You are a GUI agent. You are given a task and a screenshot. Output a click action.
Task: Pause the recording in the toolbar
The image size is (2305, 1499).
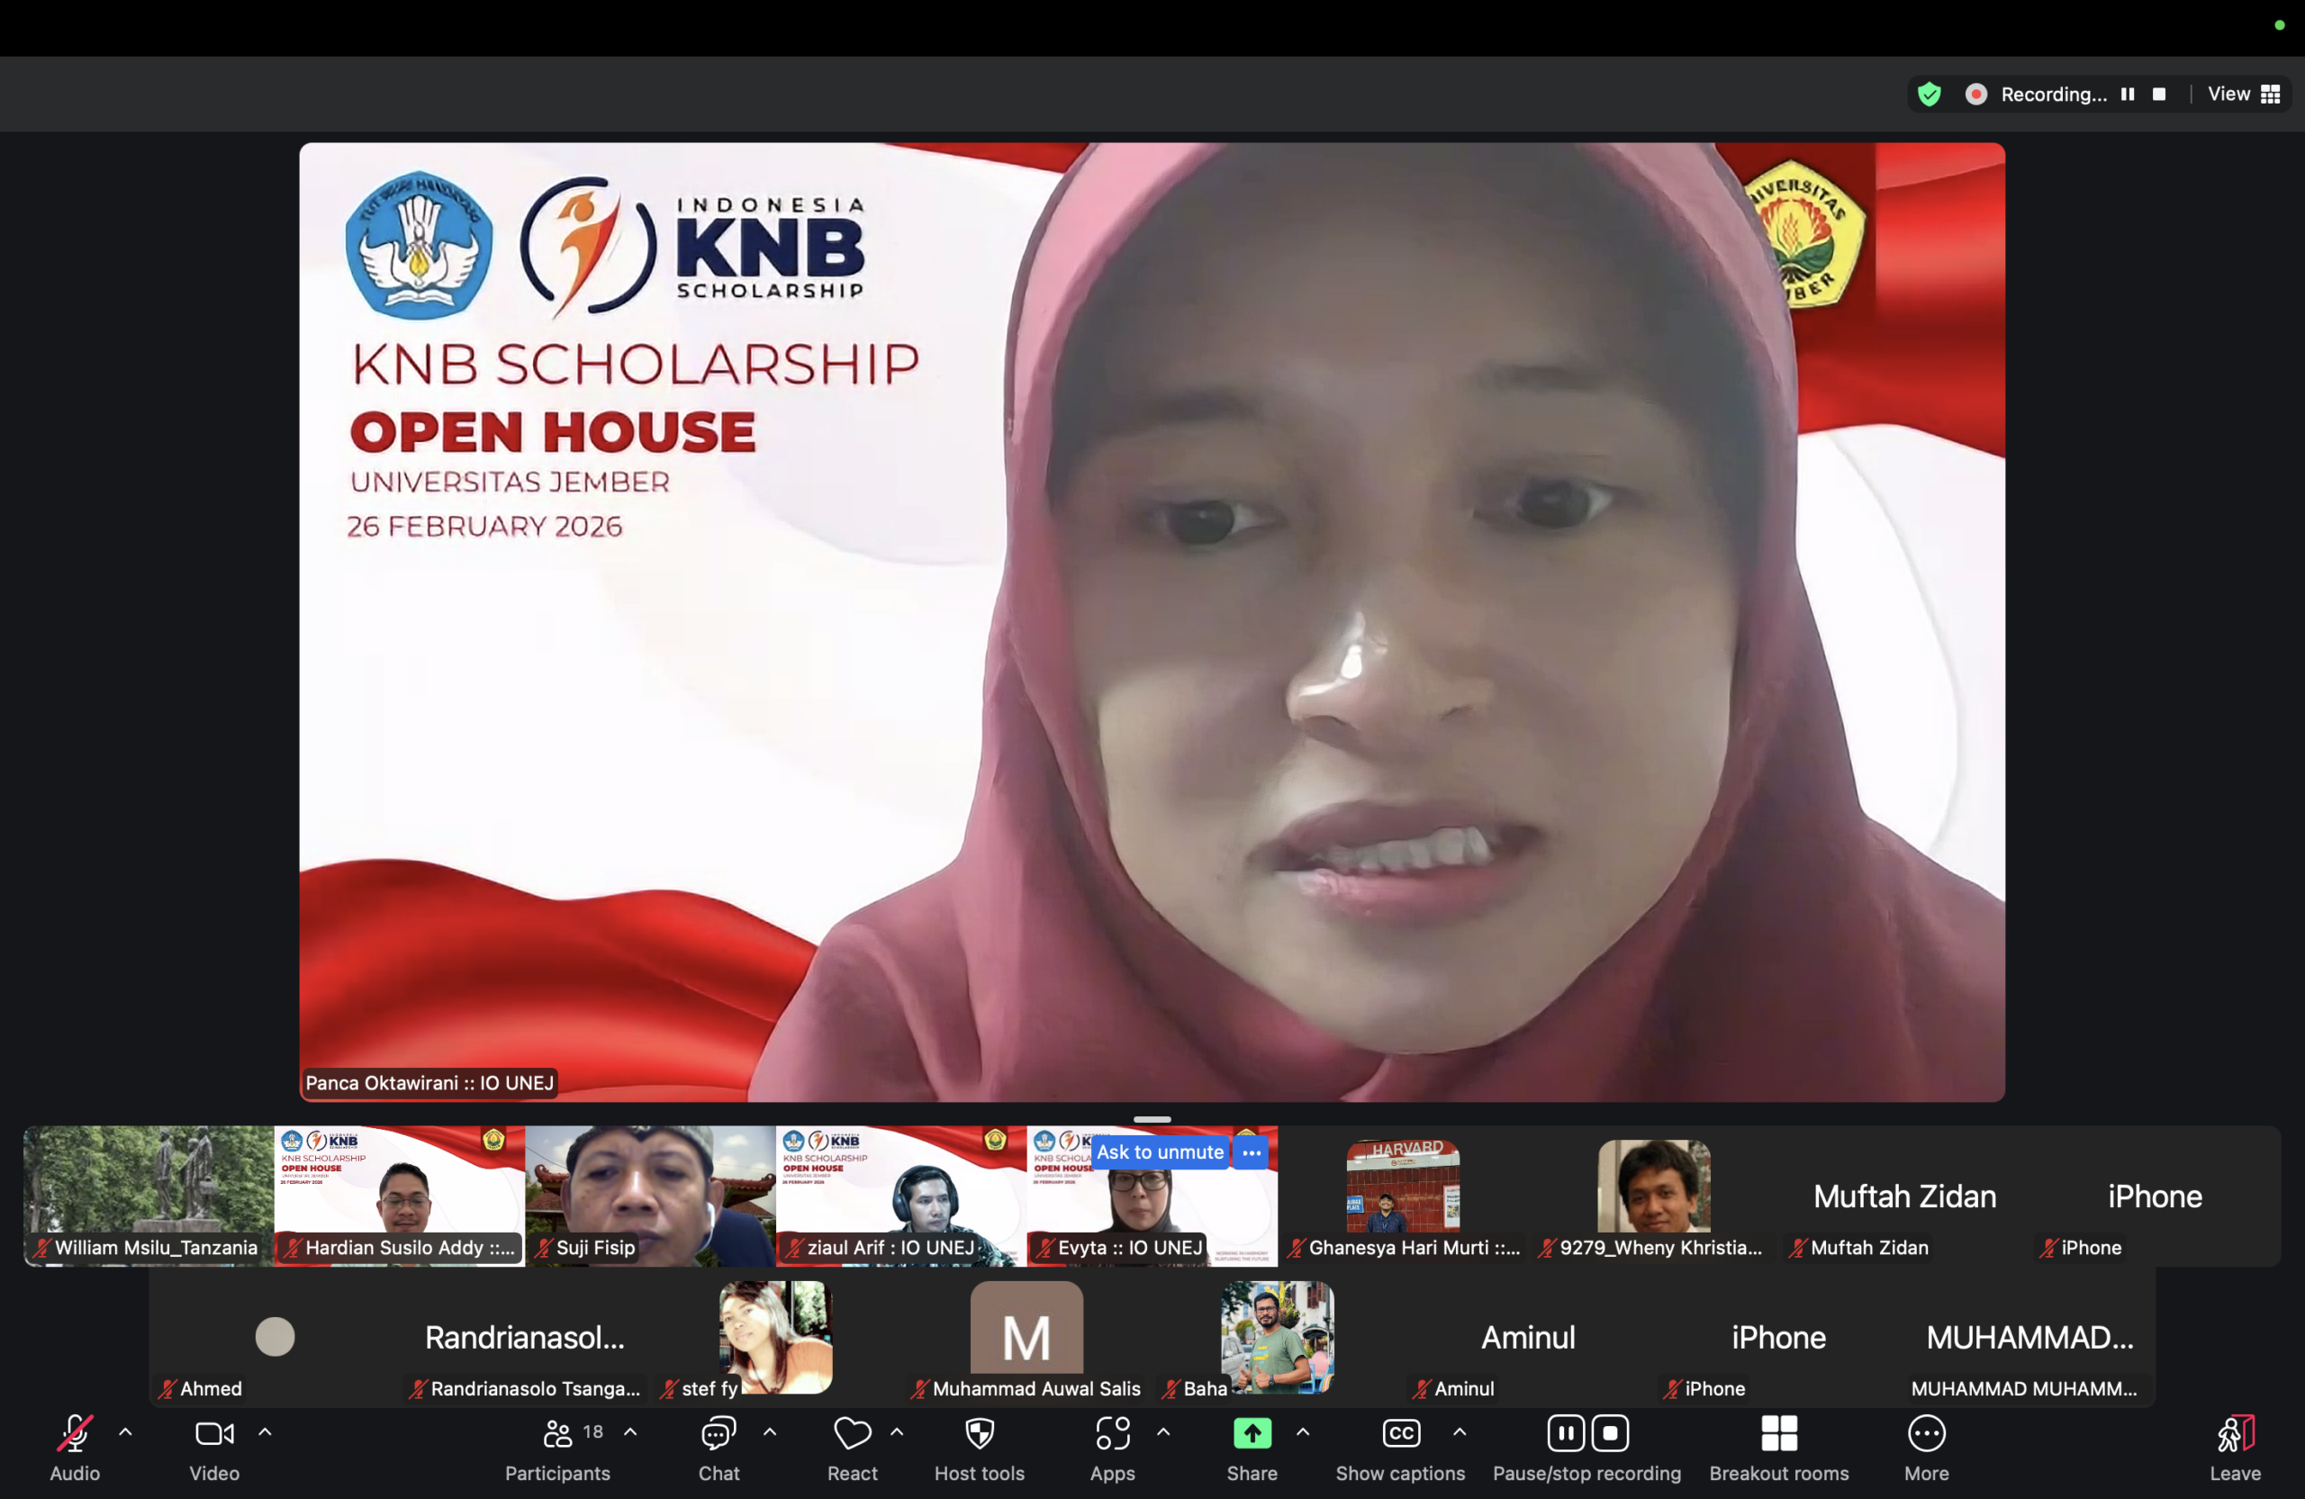pyautogui.click(x=1565, y=1434)
